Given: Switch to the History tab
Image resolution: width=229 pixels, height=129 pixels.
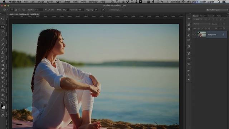Looking at the screenshot, I should point(203,16).
